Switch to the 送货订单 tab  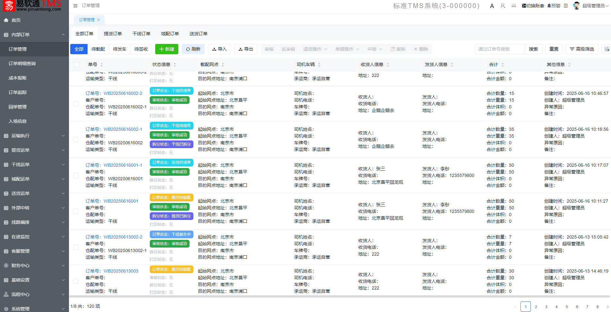tap(198, 34)
